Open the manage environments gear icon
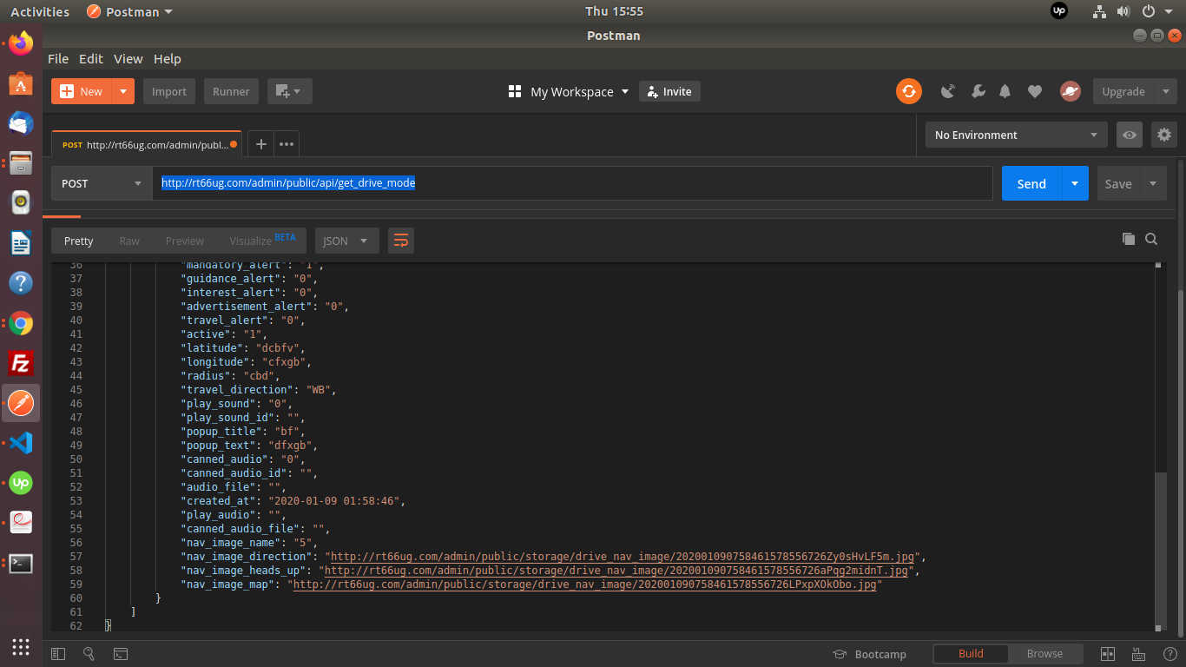This screenshot has height=667, width=1186. click(1164, 135)
